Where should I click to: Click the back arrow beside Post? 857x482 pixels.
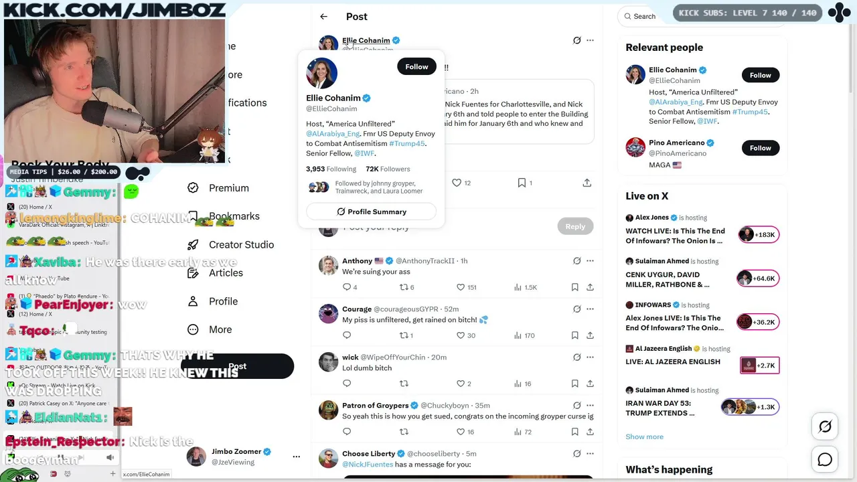pos(323,17)
